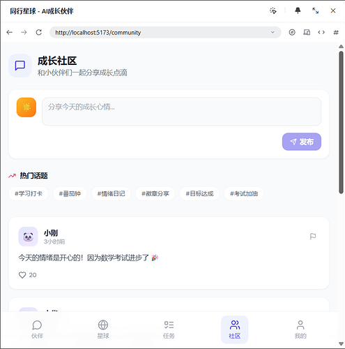Click the scrollbar down arrow
This screenshot has width=345, height=349.
[x=341, y=343]
